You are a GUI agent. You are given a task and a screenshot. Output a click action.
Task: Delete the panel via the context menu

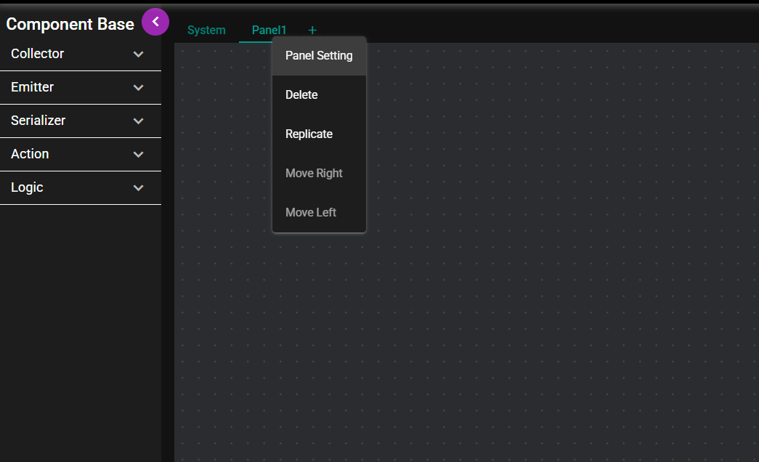pyautogui.click(x=301, y=94)
